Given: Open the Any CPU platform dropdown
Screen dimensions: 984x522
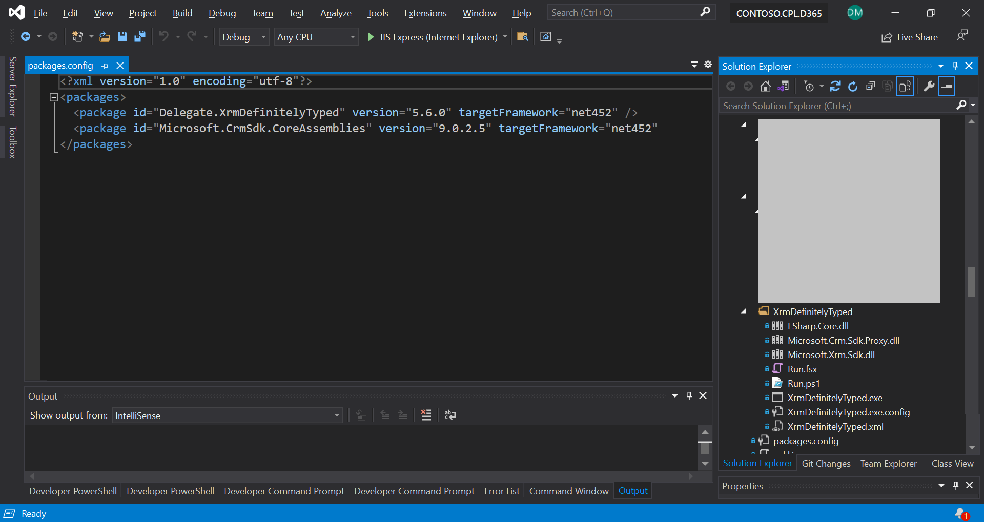Looking at the screenshot, I should (316, 37).
